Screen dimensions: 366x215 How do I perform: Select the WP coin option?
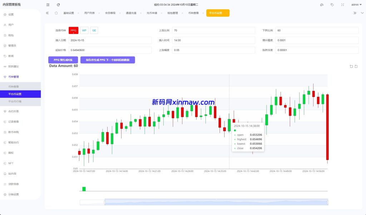pyautogui.click(x=84, y=30)
